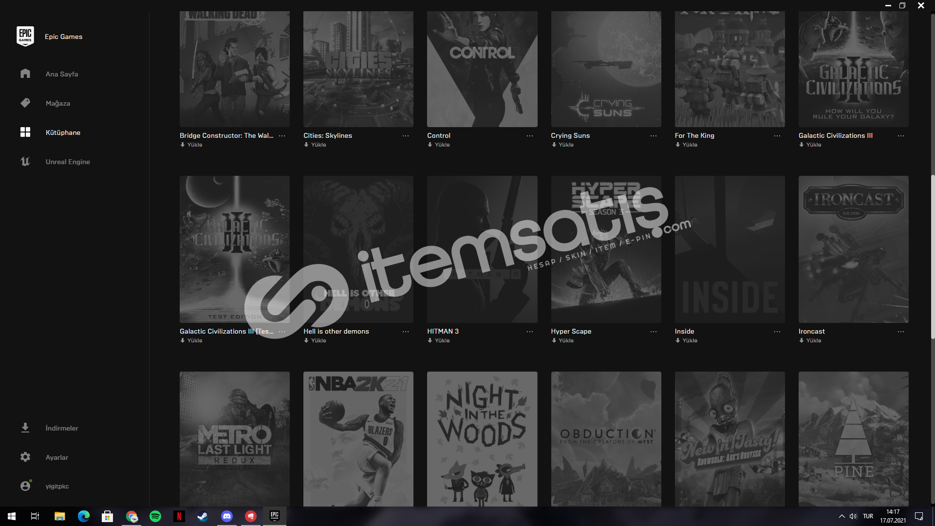935x526 pixels.
Task: Click the Epic Games logo icon
Action: (x=25, y=37)
